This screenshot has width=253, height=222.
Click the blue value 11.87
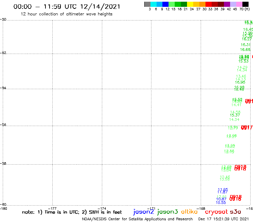click(x=222, y=192)
